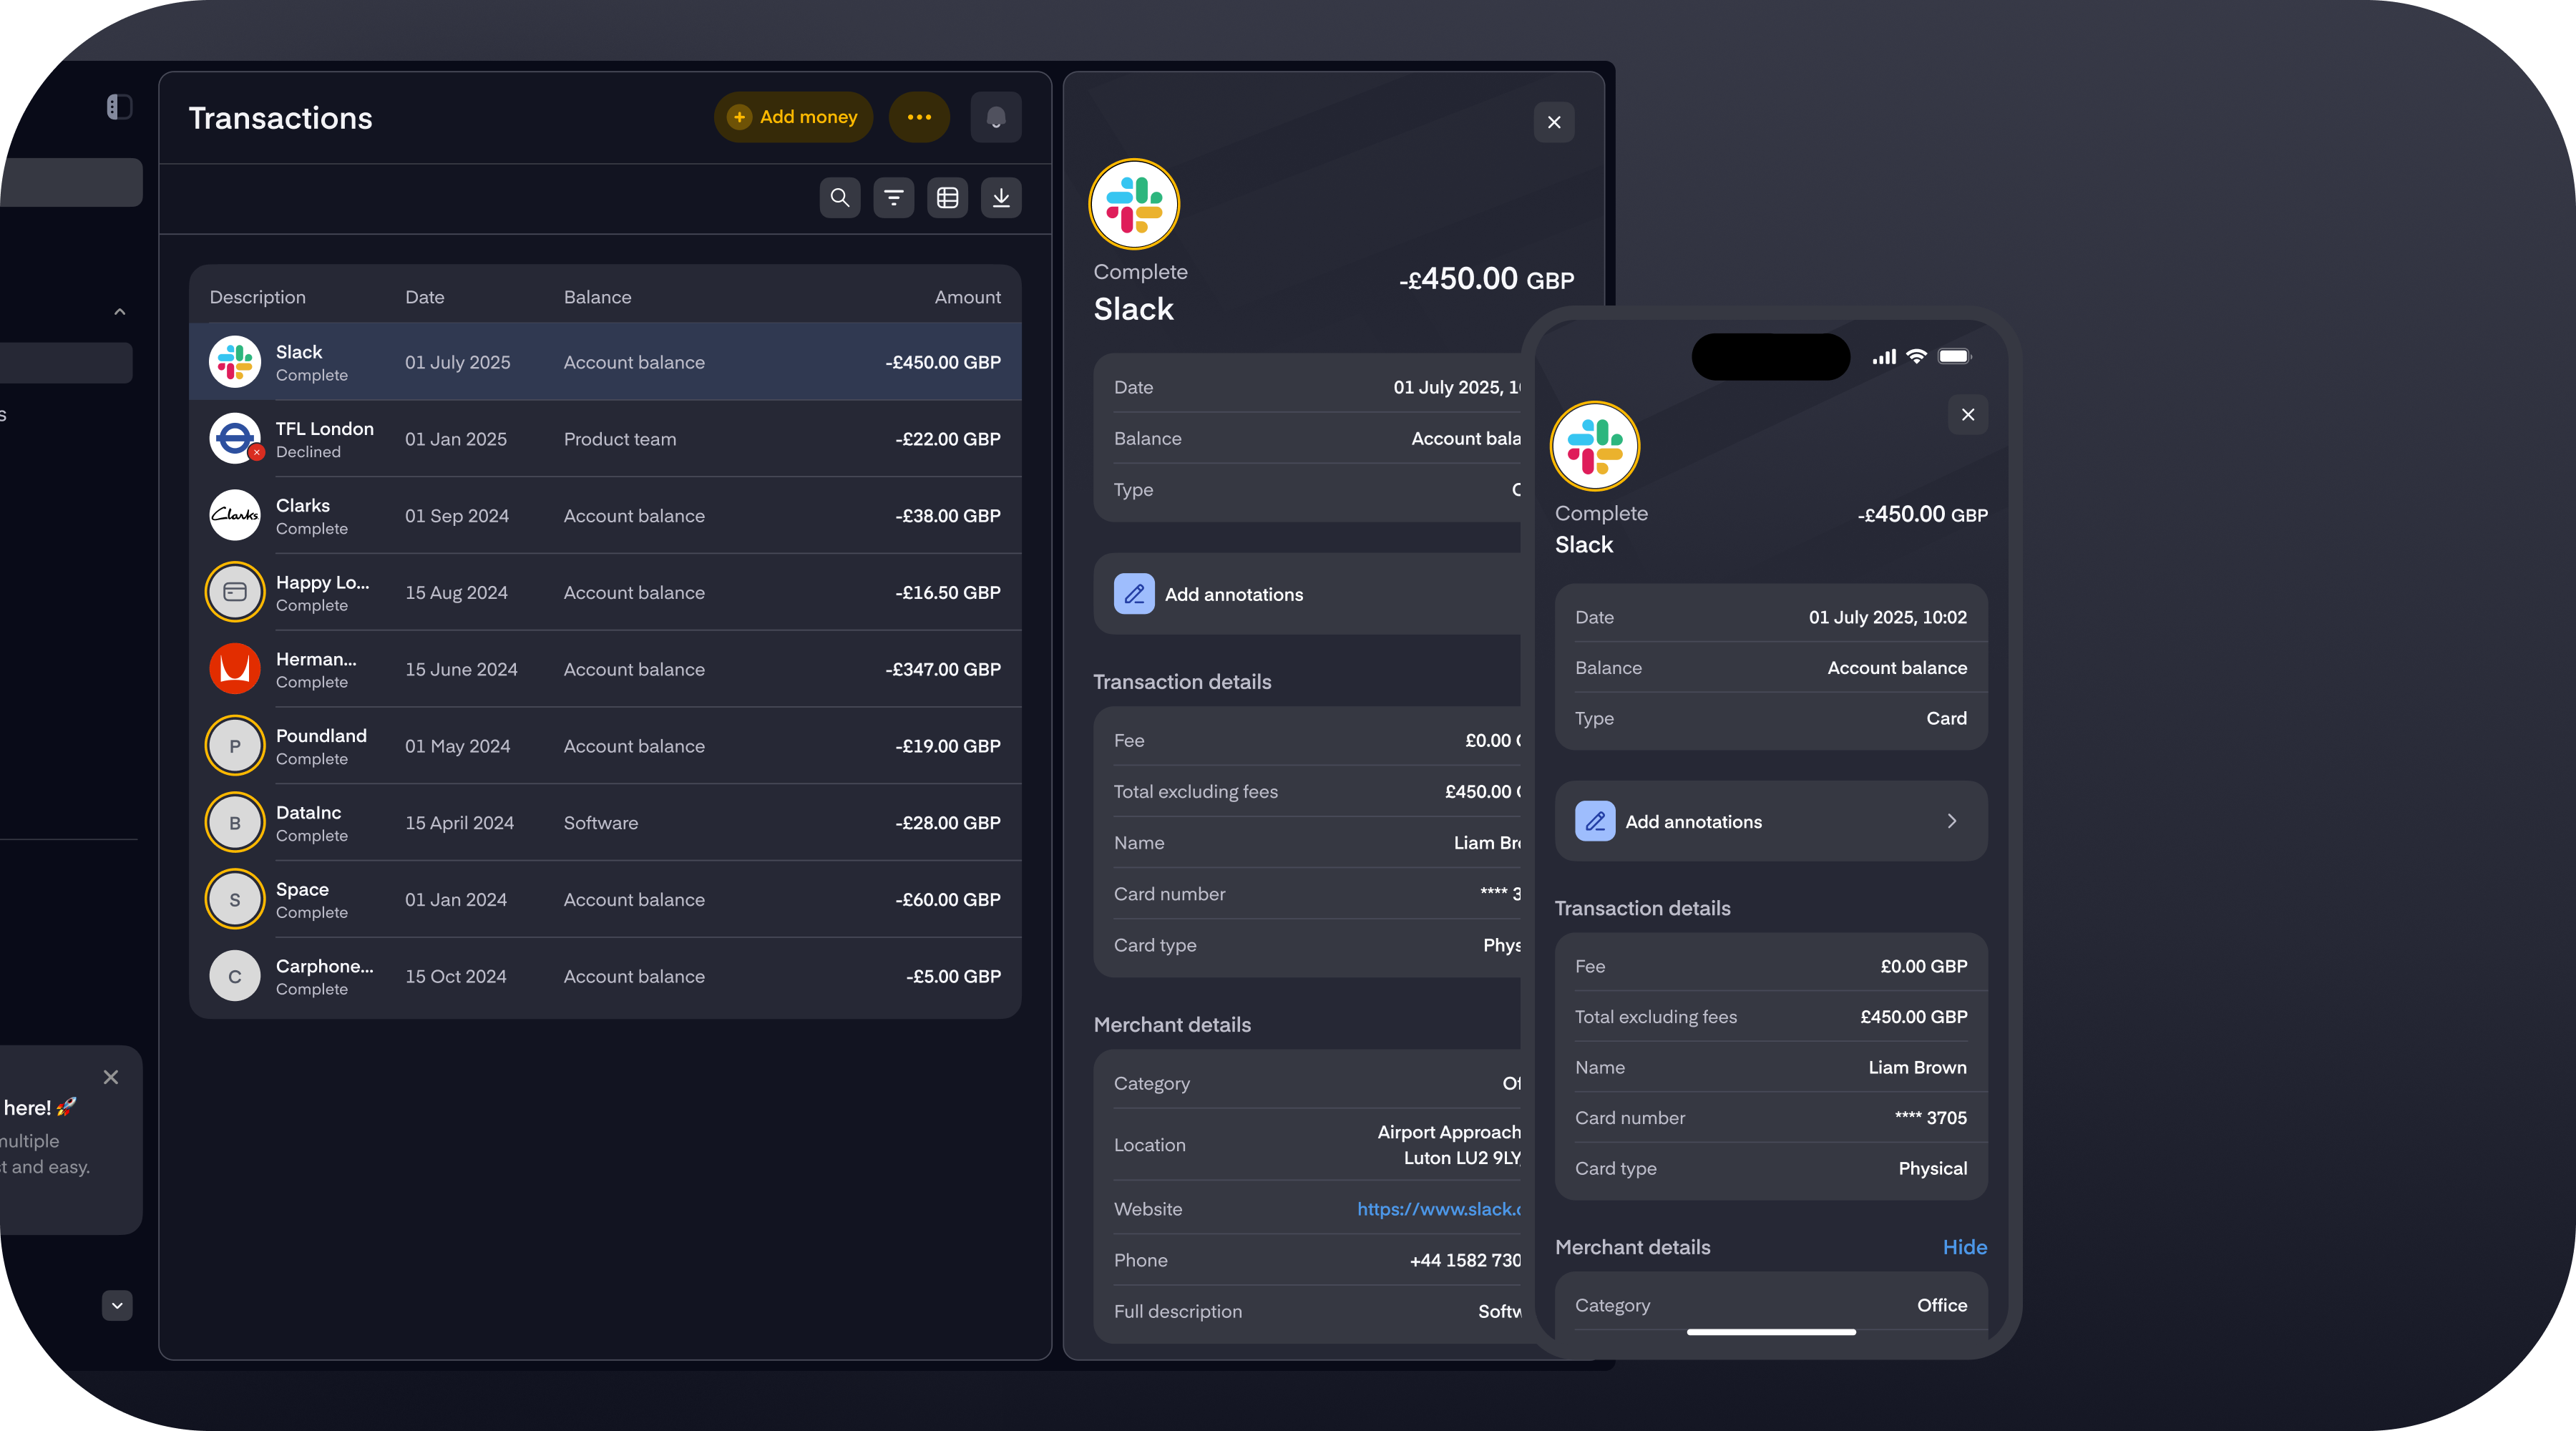
Task: Collapse the sidebar section with the up chevron
Action: point(120,312)
